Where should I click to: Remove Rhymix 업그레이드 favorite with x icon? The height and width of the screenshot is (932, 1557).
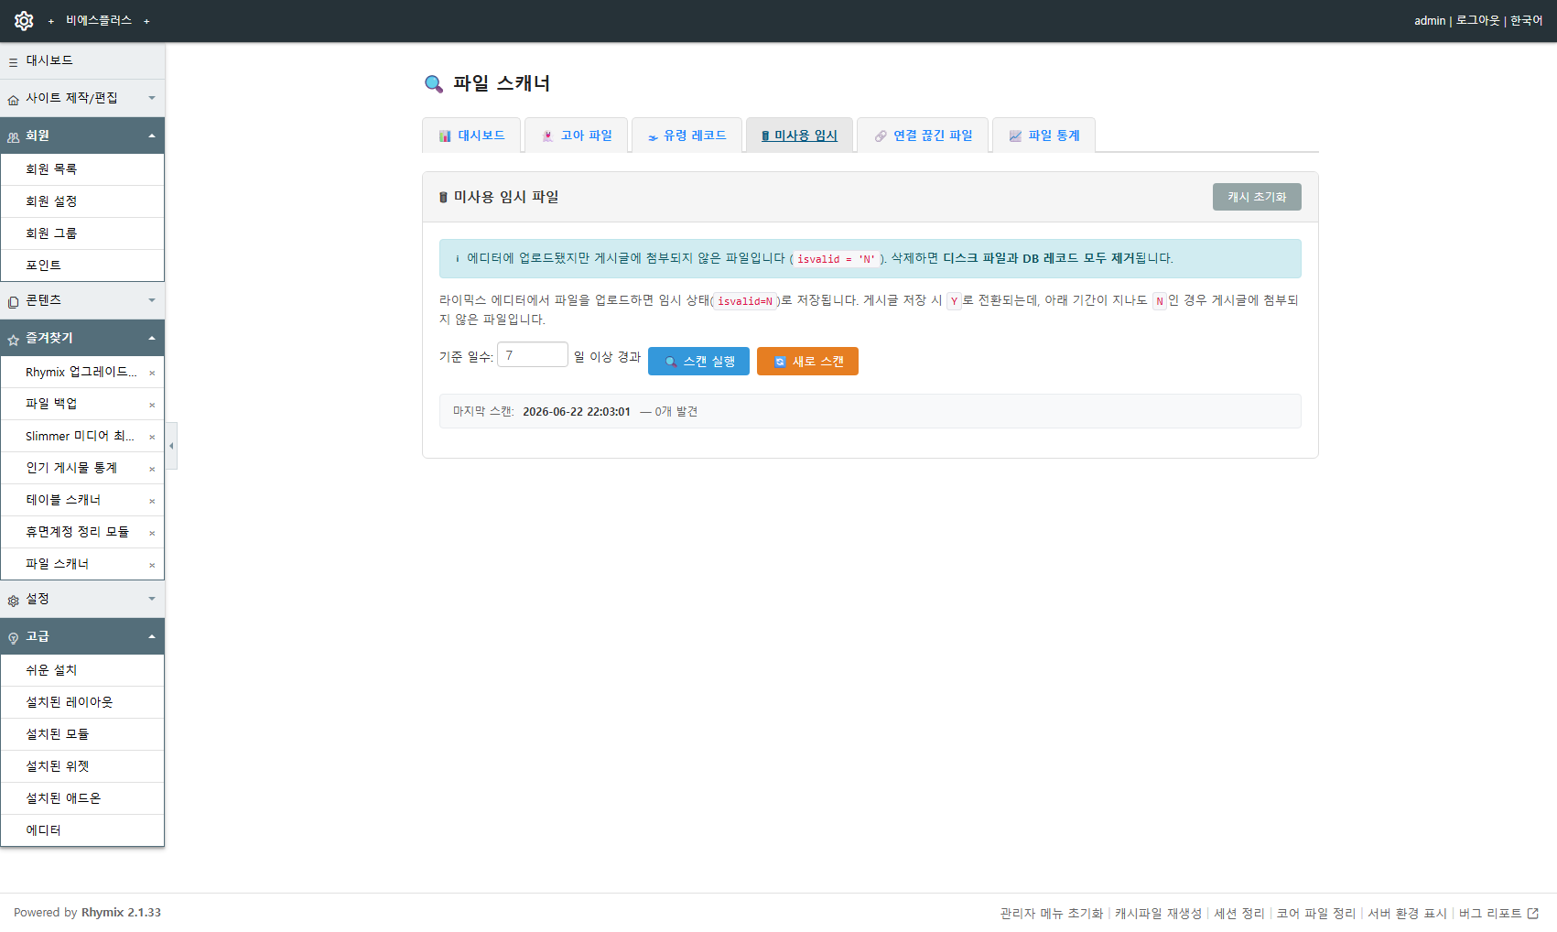(x=152, y=373)
